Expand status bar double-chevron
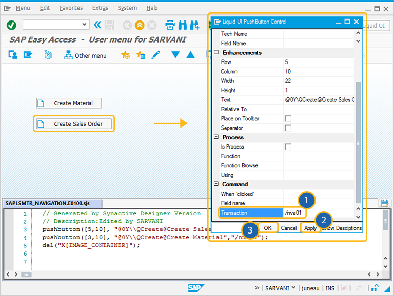The height and width of the screenshot is (296, 394). pyautogui.click(x=257, y=288)
